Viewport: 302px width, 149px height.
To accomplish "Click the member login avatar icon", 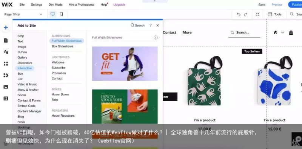I will click(276, 32).
